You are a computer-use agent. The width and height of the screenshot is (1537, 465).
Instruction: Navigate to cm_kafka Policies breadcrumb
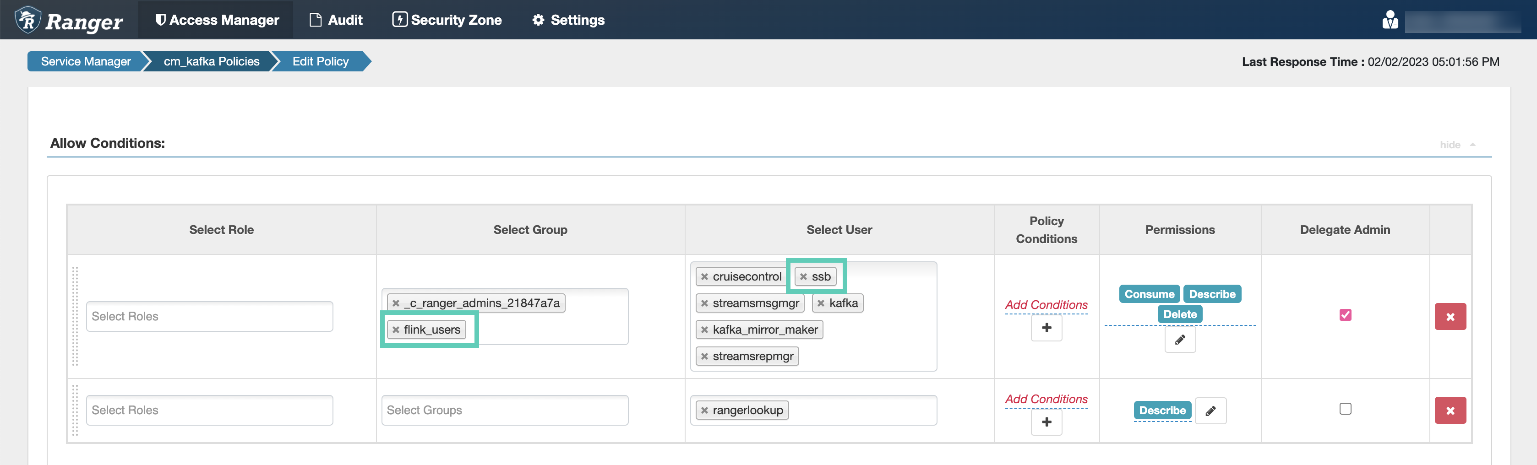pos(211,61)
